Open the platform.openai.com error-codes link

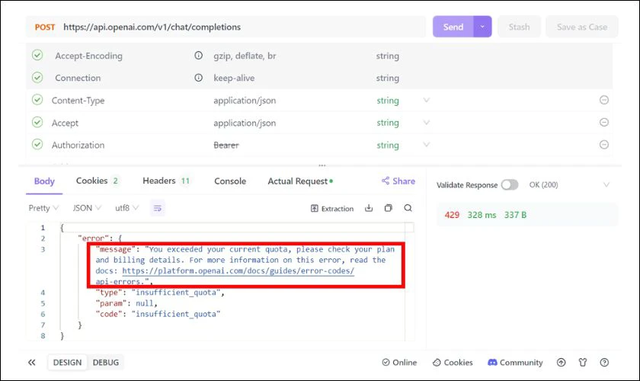(x=238, y=271)
